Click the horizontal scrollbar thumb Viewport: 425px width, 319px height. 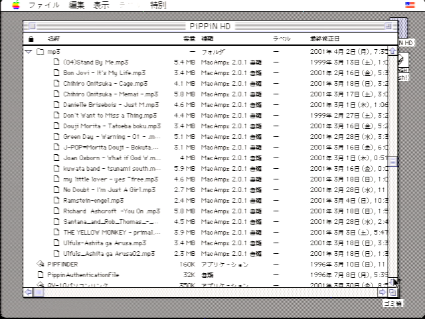pos(39,292)
